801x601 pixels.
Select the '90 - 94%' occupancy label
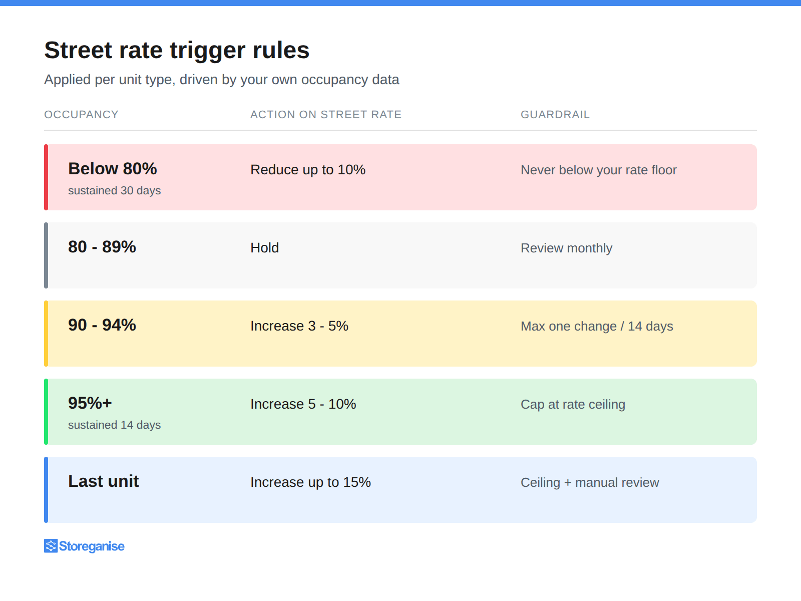[102, 325]
